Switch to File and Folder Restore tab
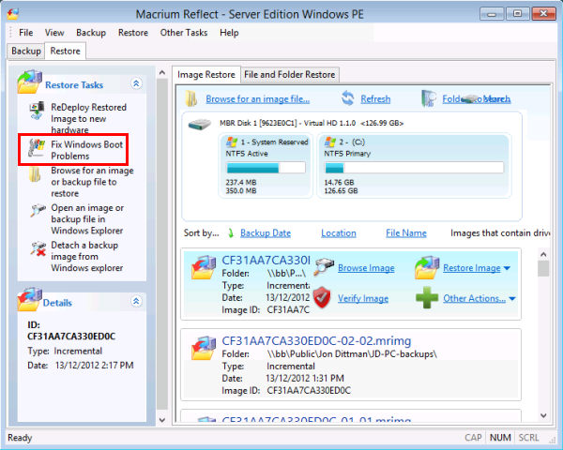Viewport: 563px width, 450px height. pyautogui.click(x=289, y=75)
